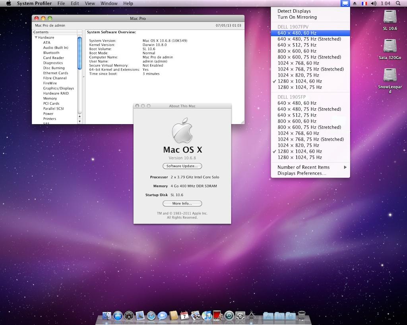Image resolution: width=407 pixels, height=325 pixels.
Task: Select highlighted 640 × 480, 60 Hz option
Action: [x=297, y=33]
